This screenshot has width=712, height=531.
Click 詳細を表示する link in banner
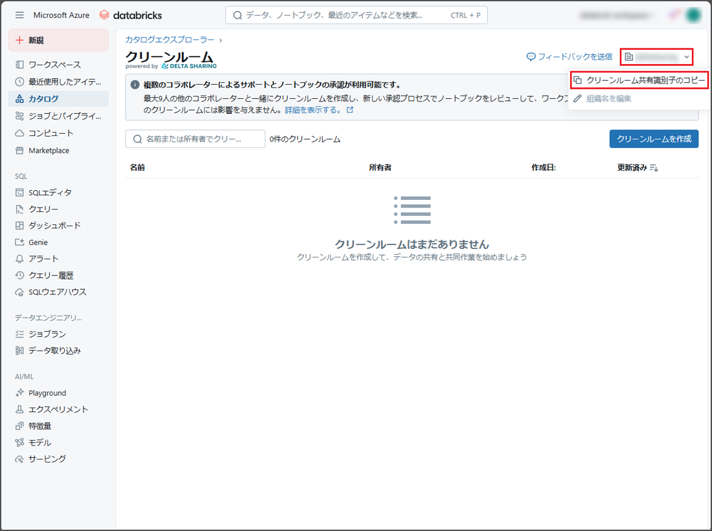point(313,110)
